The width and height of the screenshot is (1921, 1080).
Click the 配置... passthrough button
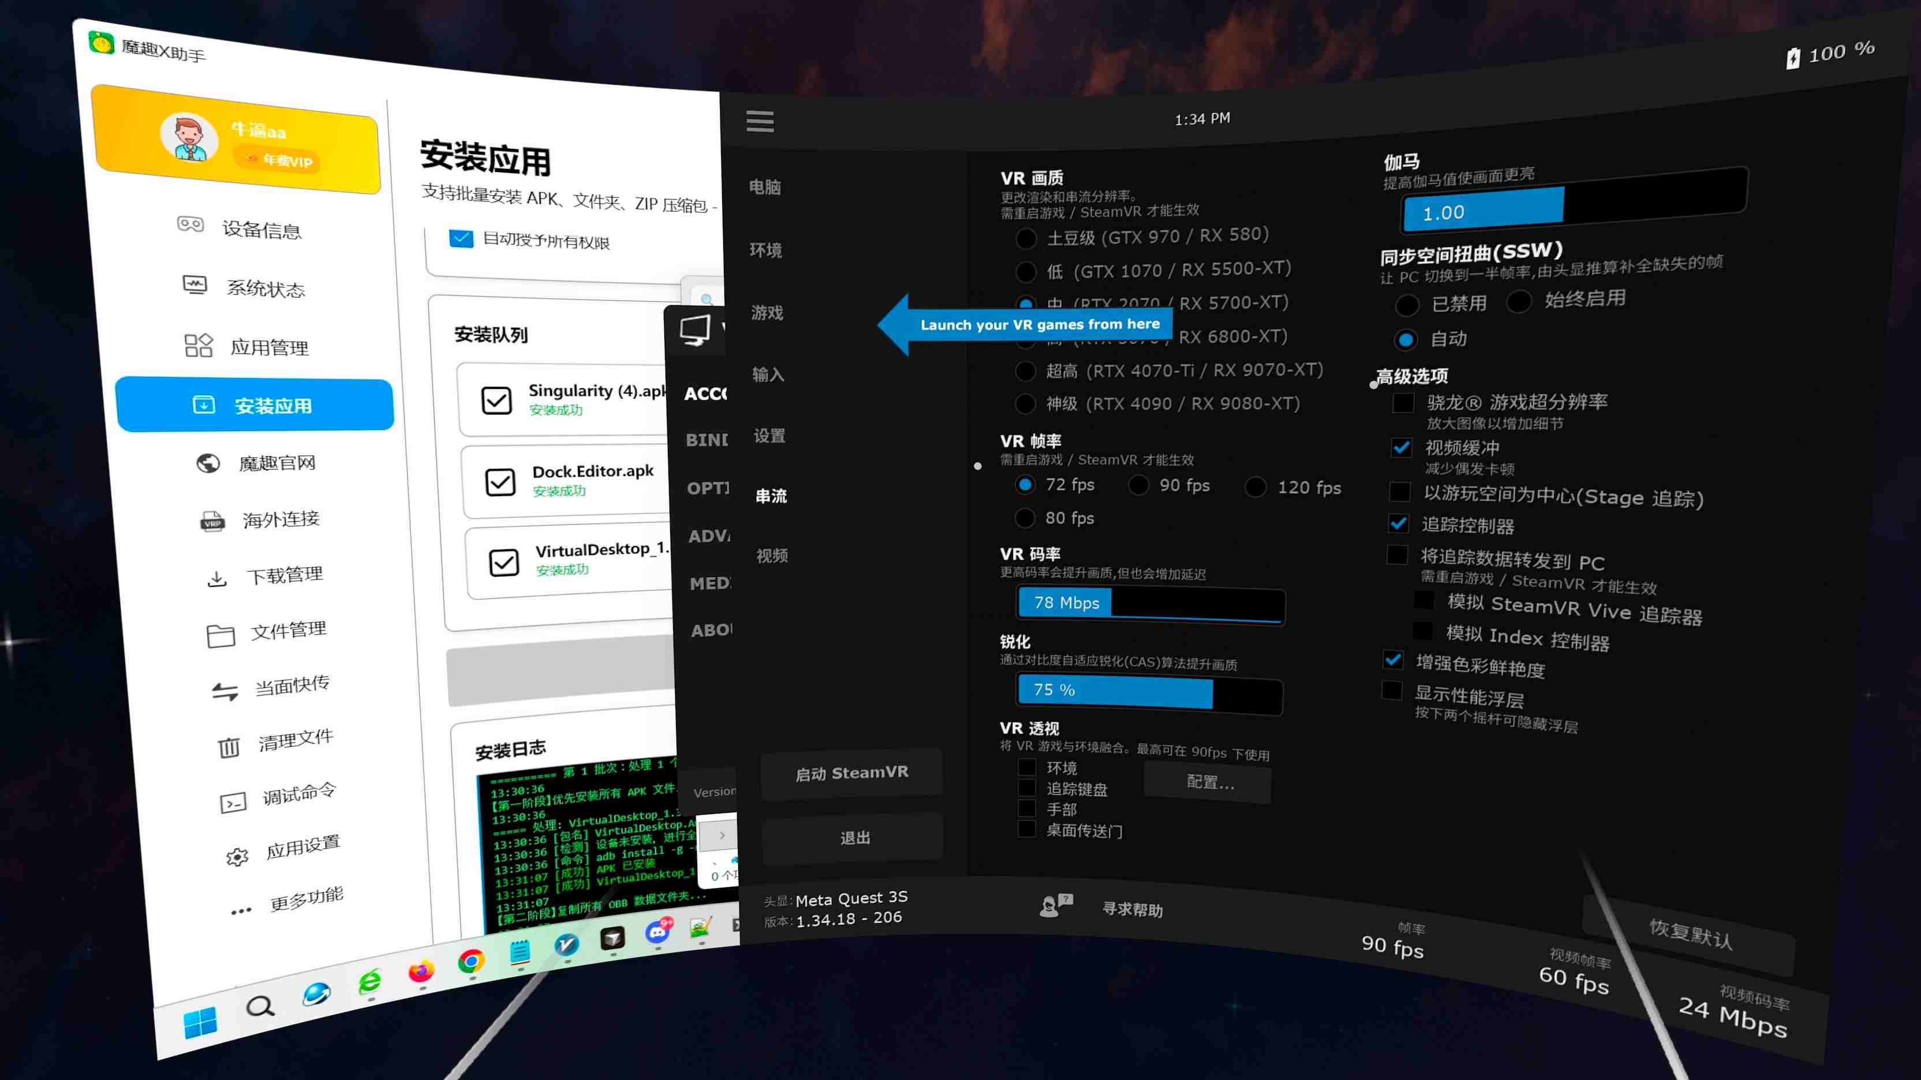coord(1209,782)
